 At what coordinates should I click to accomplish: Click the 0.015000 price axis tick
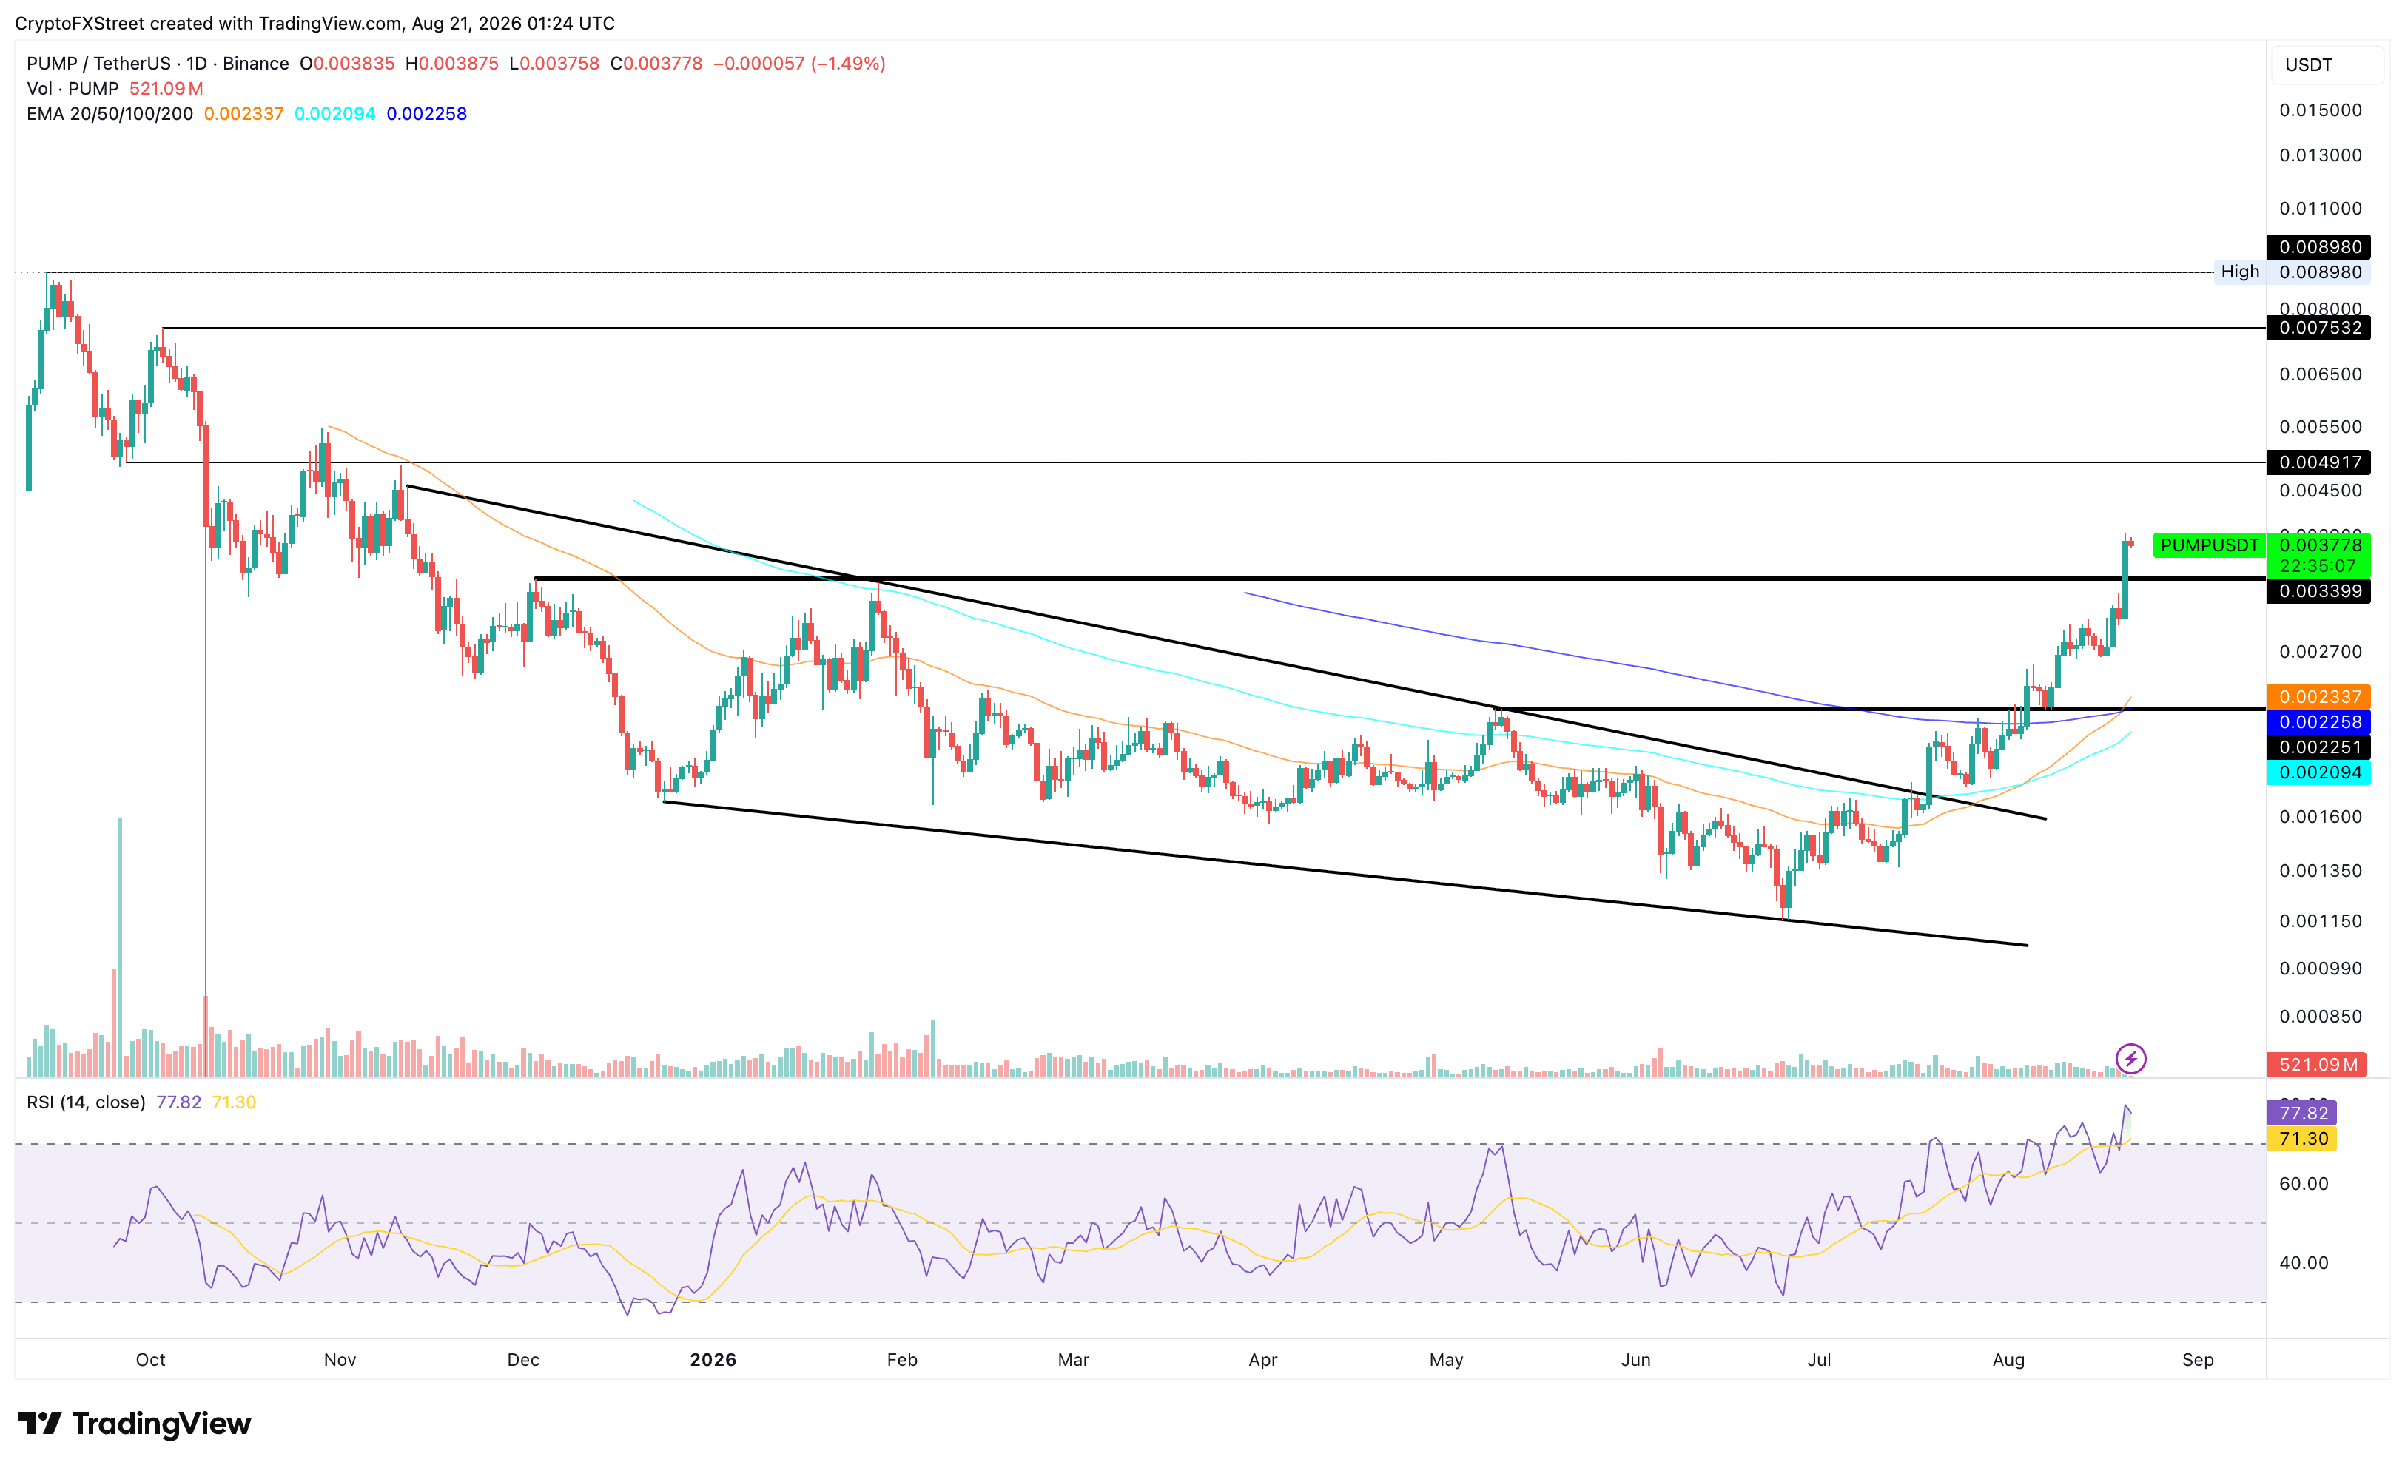coord(2320,110)
